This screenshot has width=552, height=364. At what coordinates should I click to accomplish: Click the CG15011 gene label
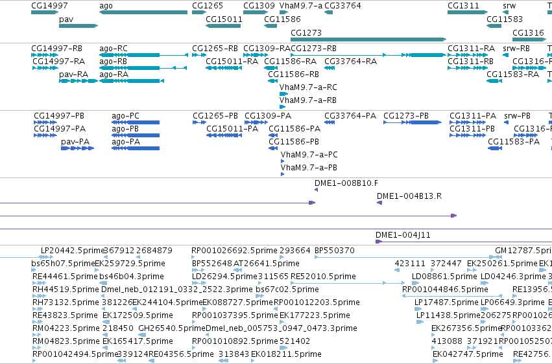click(224, 19)
